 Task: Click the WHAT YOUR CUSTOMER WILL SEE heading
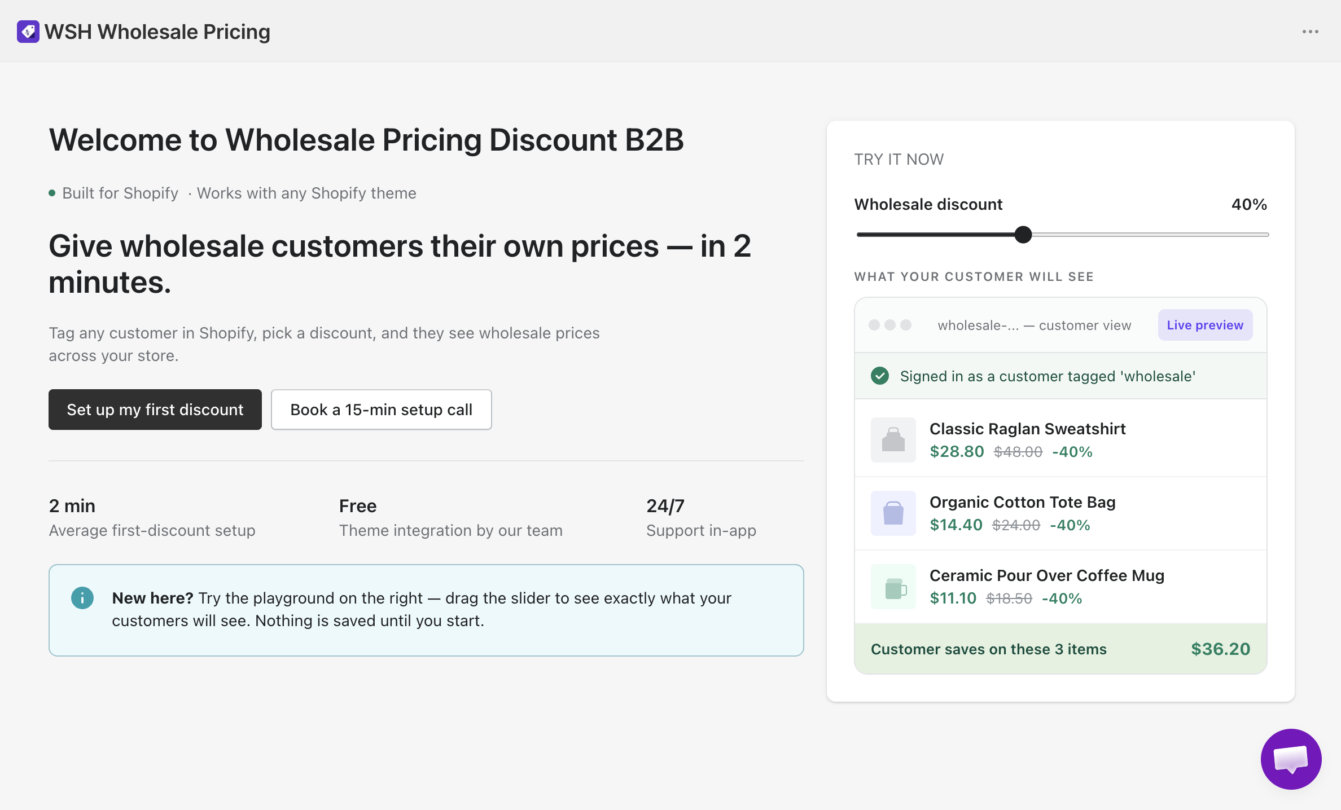pos(974,276)
